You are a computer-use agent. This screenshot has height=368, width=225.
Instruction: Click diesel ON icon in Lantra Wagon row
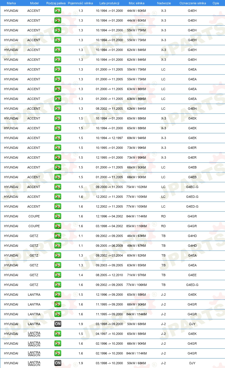click(x=58, y=363)
